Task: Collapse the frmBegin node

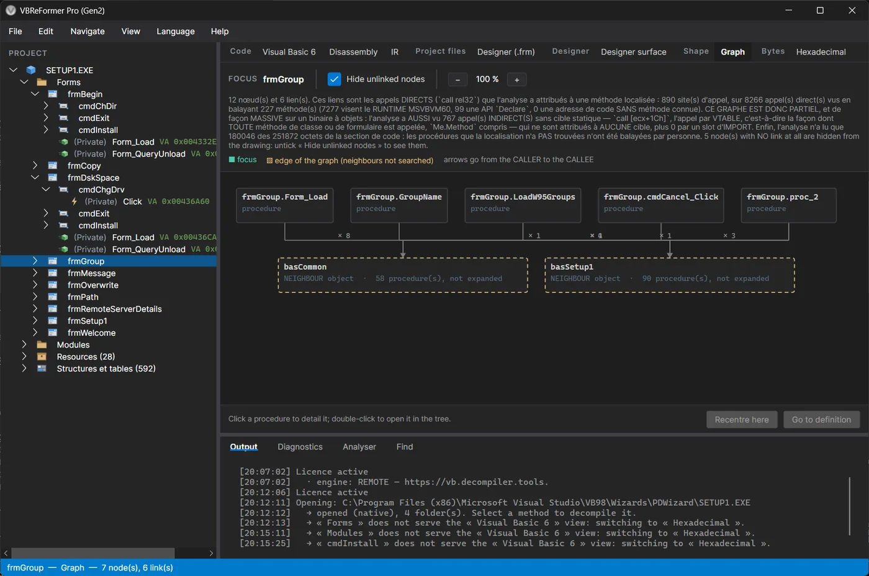Action: (x=35, y=94)
